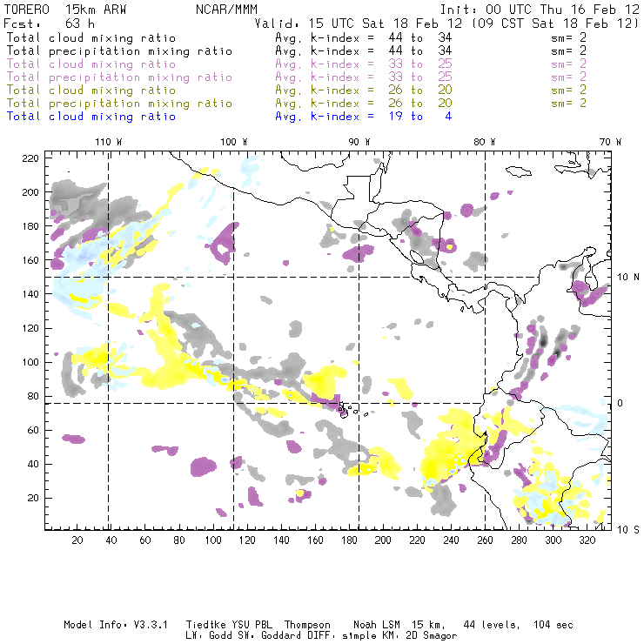Click 'sm= 2' in the olive cloud mixing row
The width and height of the screenshot is (644, 644).
pyautogui.click(x=569, y=90)
